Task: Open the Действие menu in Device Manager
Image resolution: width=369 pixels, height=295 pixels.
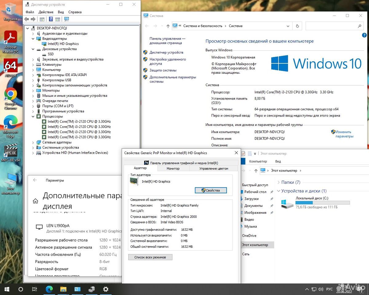Action: click(46, 12)
